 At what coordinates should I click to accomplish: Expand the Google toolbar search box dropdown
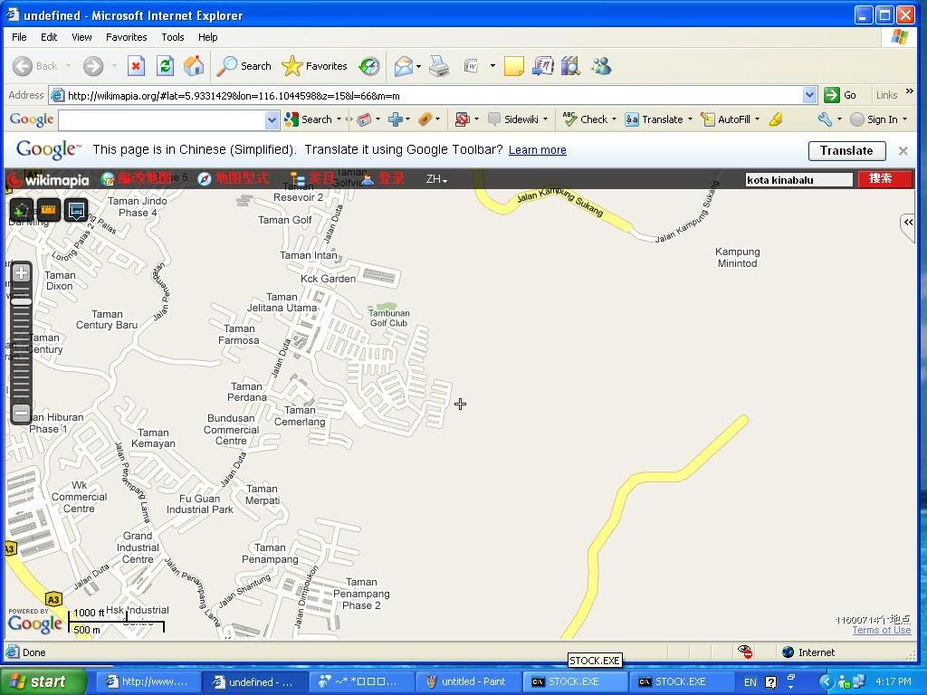point(272,119)
